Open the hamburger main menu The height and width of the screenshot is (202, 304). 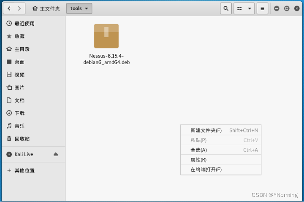point(262,8)
